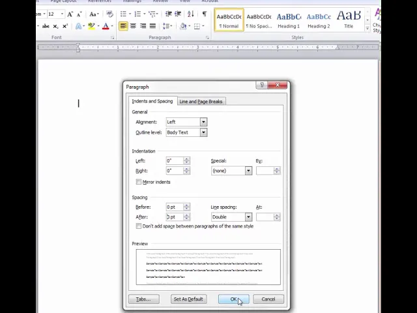
Task: Open the Multilevel List icon
Action: [x=152, y=14]
